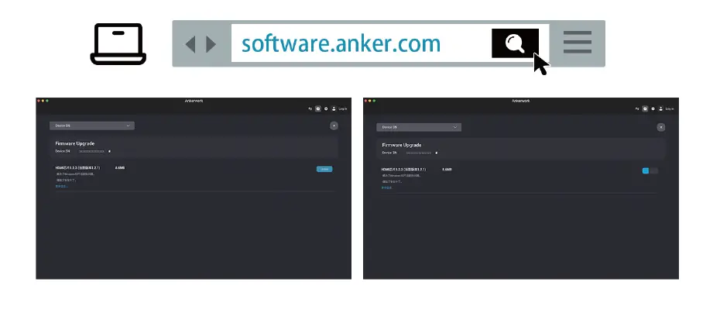720x323 pixels.
Task: Click the leftmost toolbar icon in the left window
Action: tap(310, 109)
